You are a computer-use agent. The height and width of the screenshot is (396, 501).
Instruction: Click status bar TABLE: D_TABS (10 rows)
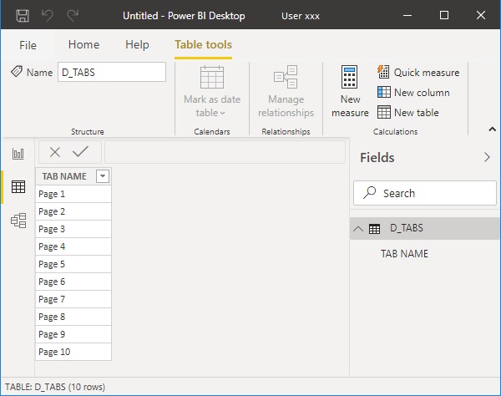pos(55,387)
